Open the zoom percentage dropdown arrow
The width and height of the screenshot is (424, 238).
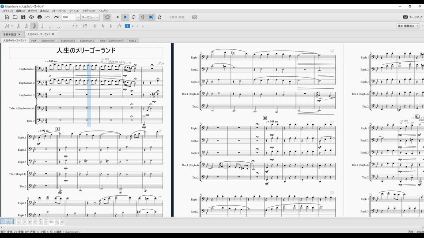pos(78,17)
